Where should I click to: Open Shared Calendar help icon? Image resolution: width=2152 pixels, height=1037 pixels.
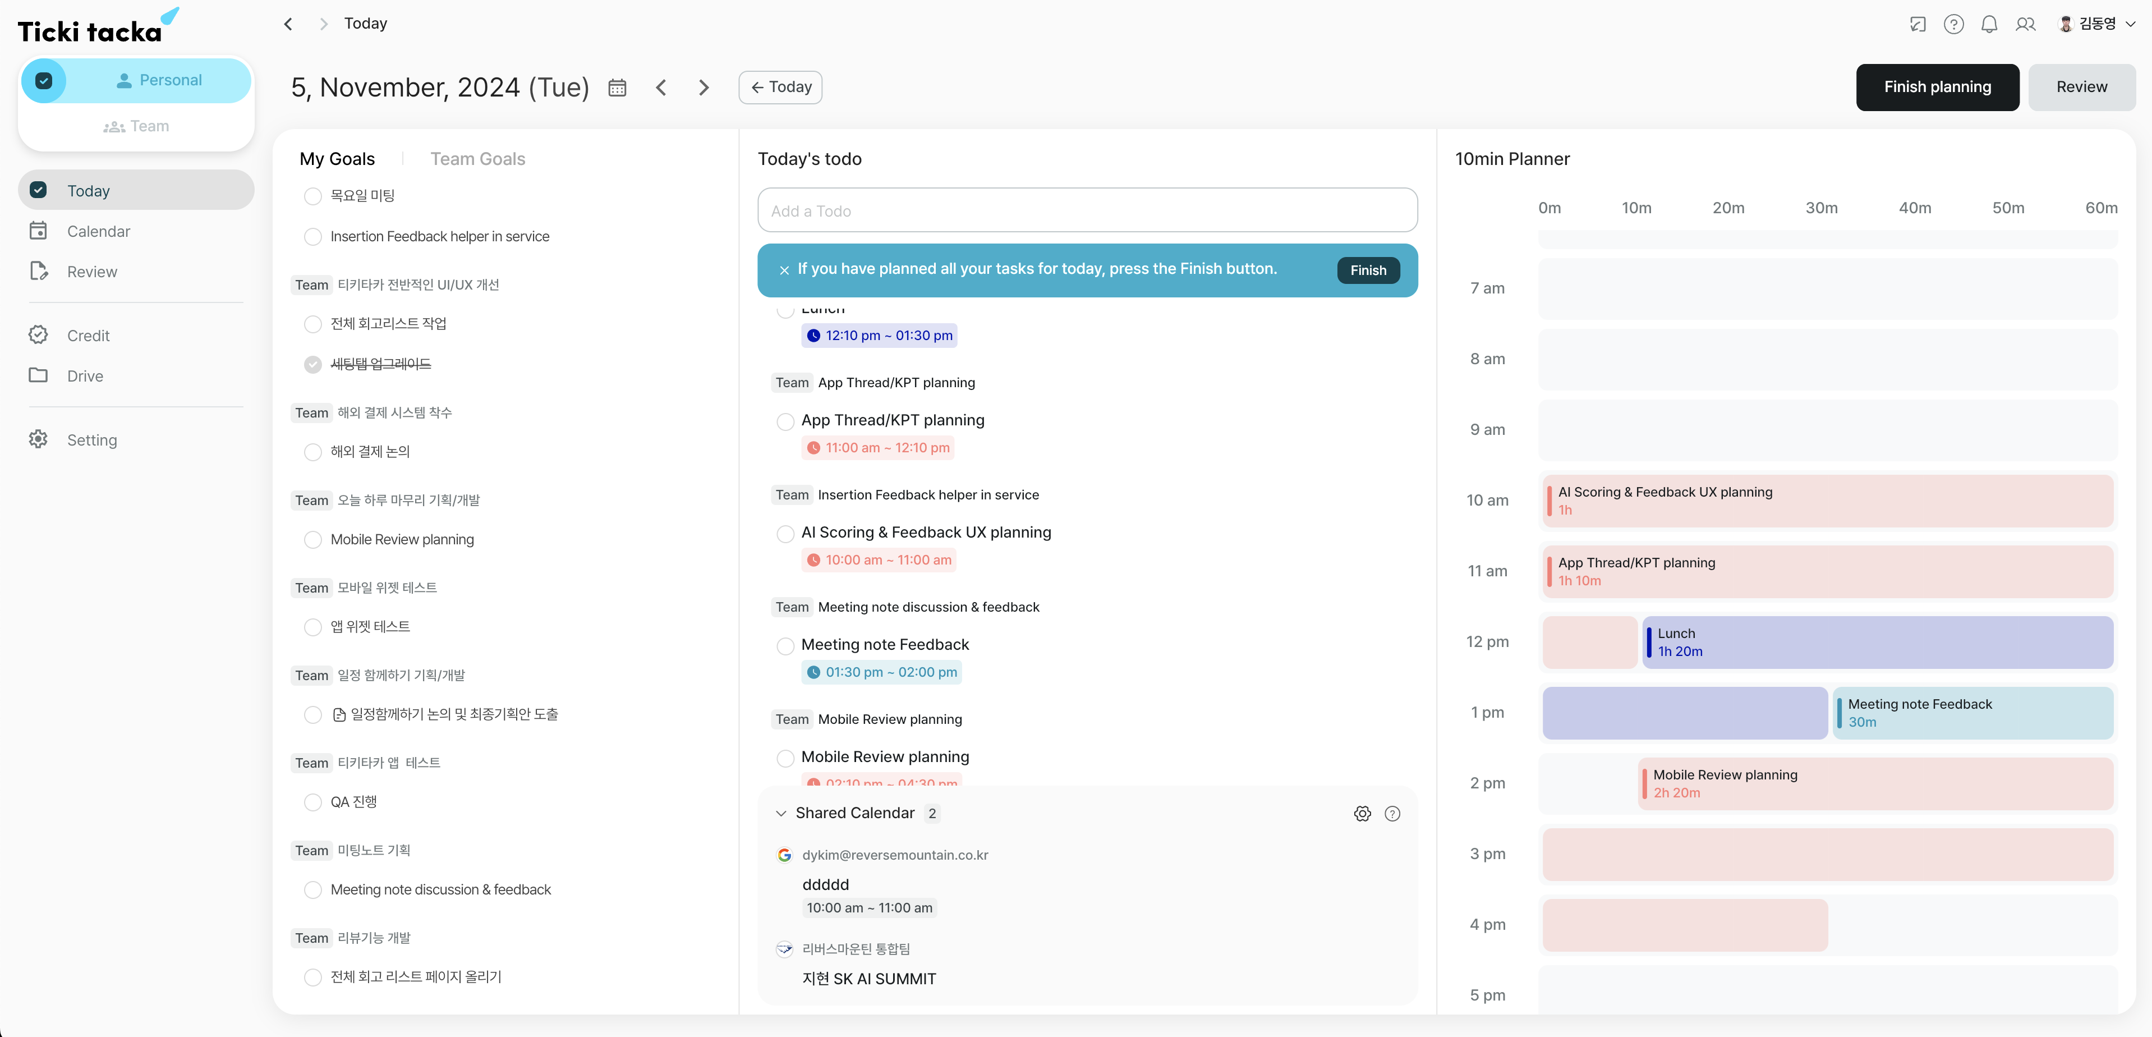pyautogui.click(x=1392, y=813)
